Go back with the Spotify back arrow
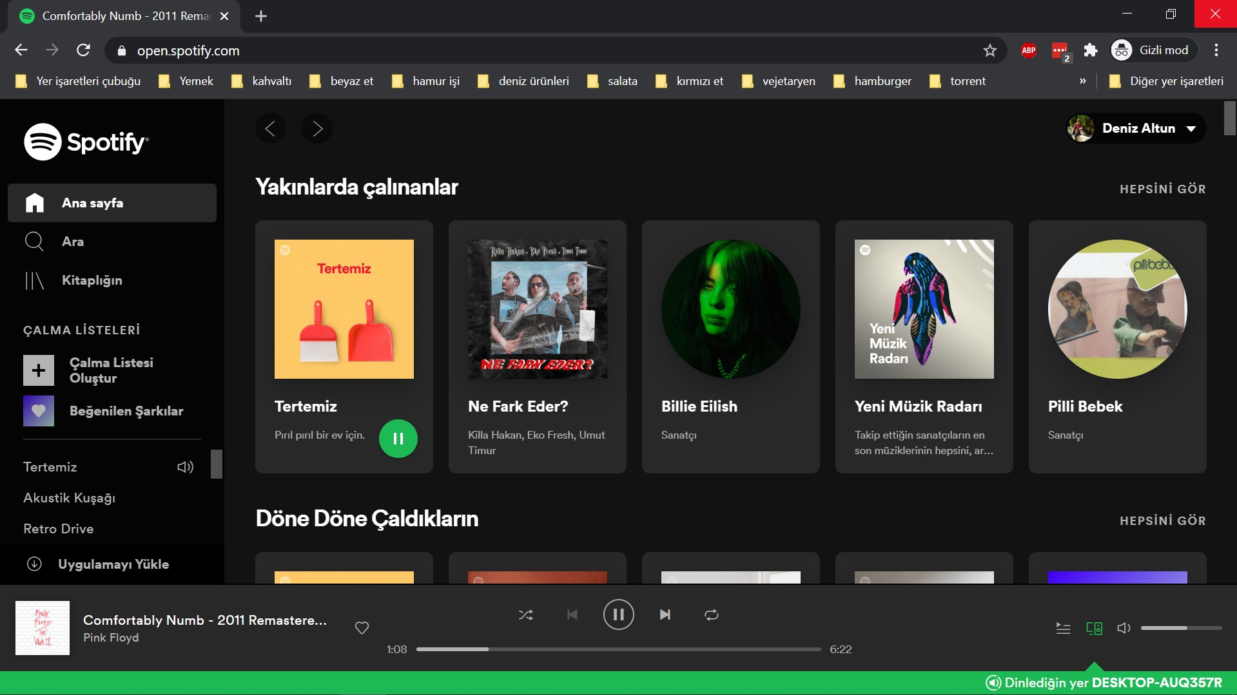Screen dimensions: 1237x695 coord(271,129)
